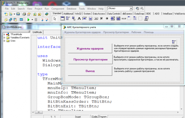The height and width of the screenshot is (118, 185).
Task: Expand the Variables/Constants tree node
Action: (4, 38)
